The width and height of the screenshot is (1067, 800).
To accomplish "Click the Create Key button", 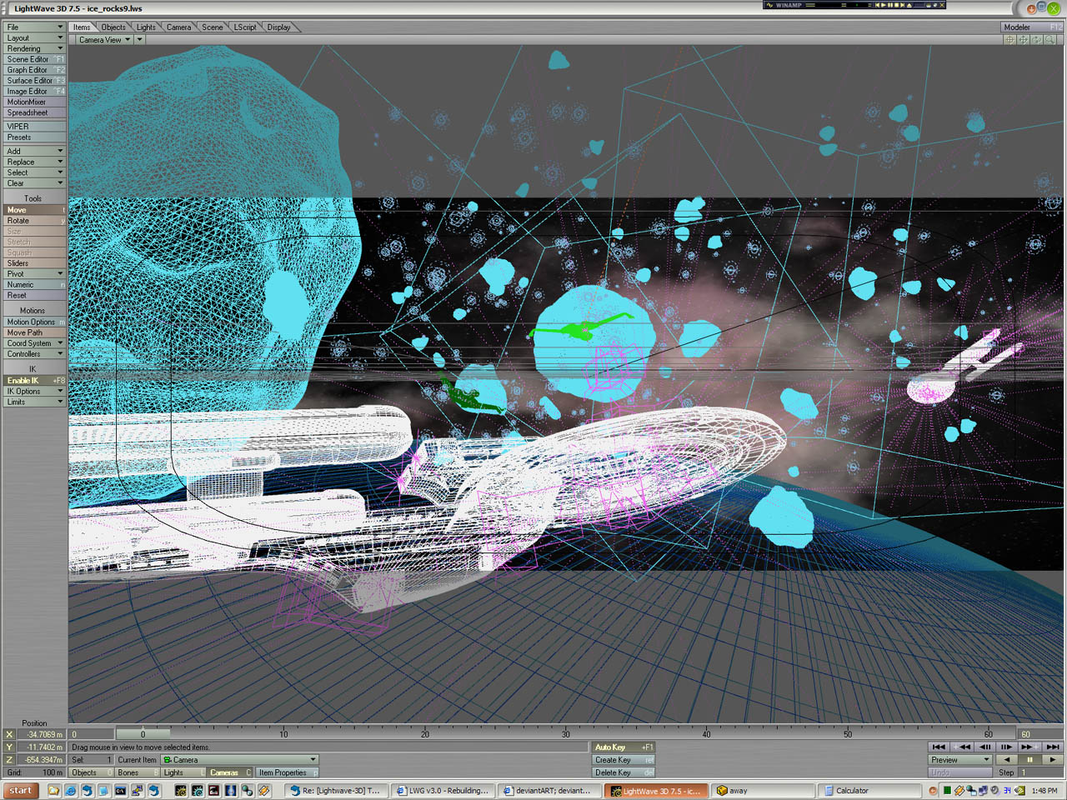I will [x=624, y=760].
